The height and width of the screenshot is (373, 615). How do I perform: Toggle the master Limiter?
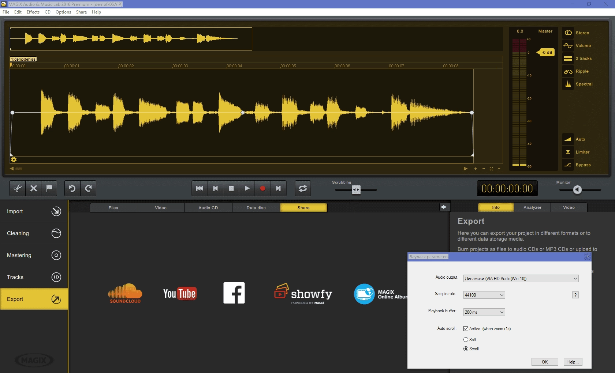[x=568, y=152]
